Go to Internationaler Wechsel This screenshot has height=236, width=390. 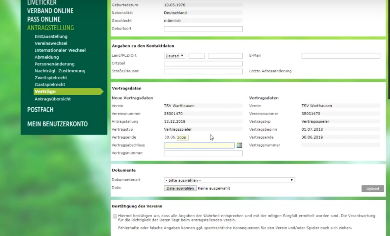[60, 50]
